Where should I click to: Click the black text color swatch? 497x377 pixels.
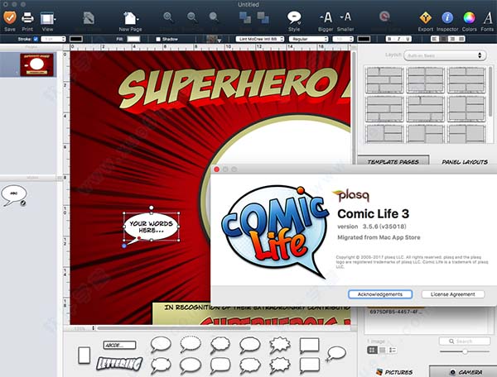tap(364, 39)
